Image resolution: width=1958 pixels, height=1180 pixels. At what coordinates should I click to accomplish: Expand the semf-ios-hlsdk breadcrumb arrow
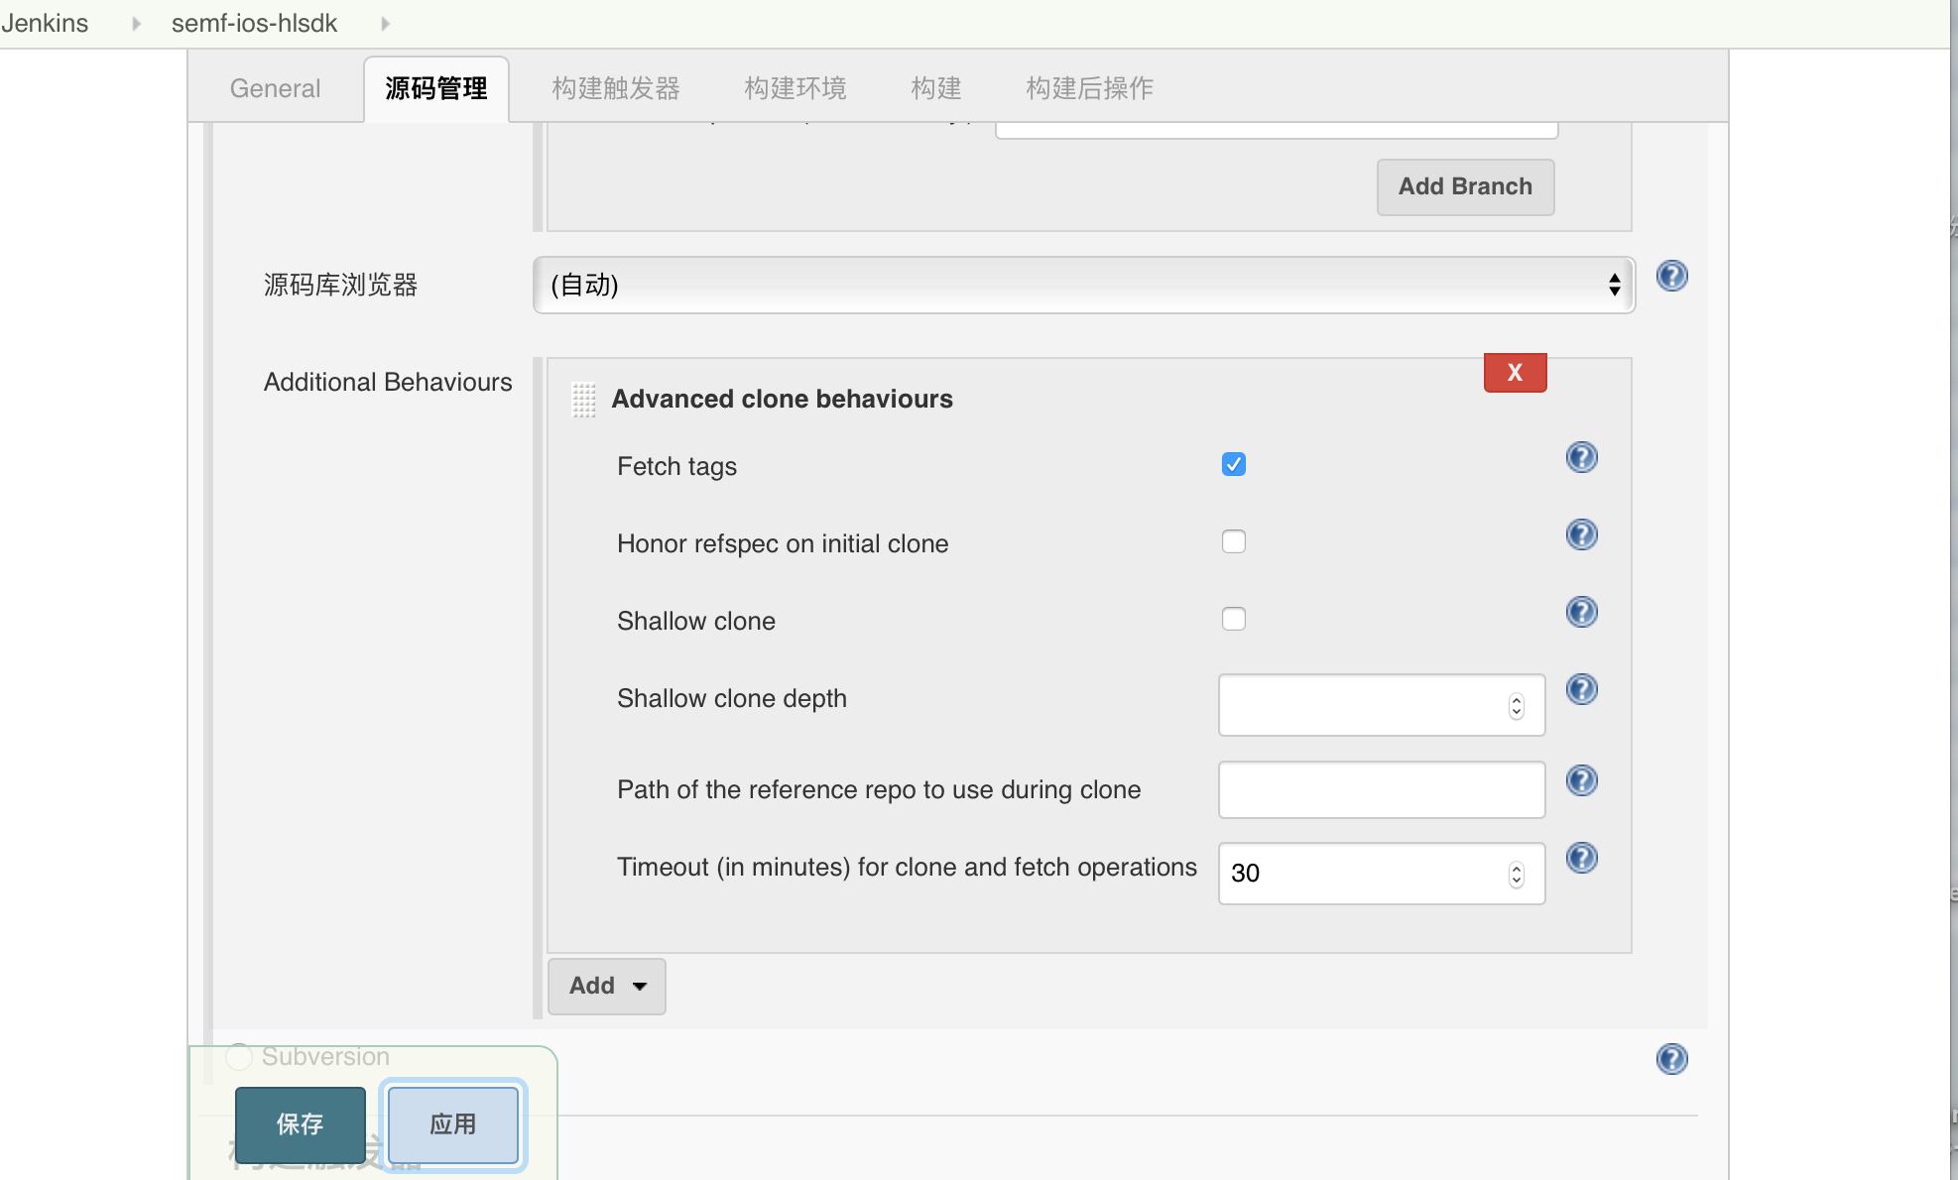[x=385, y=24]
